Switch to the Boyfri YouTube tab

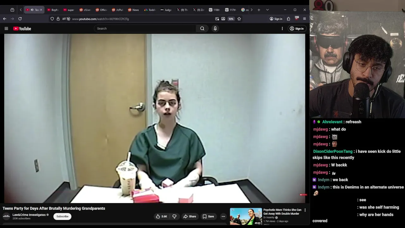coord(53,10)
